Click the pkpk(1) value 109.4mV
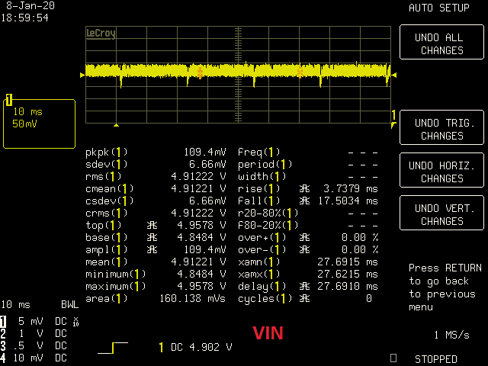This screenshot has width=488, height=366. (x=205, y=152)
